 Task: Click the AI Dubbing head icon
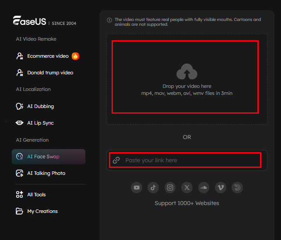[20, 106]
